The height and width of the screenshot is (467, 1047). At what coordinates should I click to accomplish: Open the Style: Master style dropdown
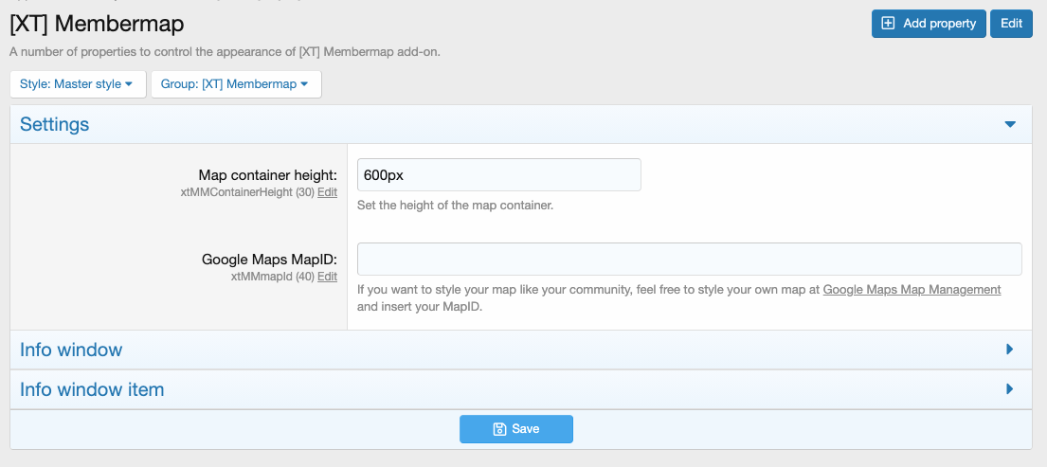(x=78, y=84)
